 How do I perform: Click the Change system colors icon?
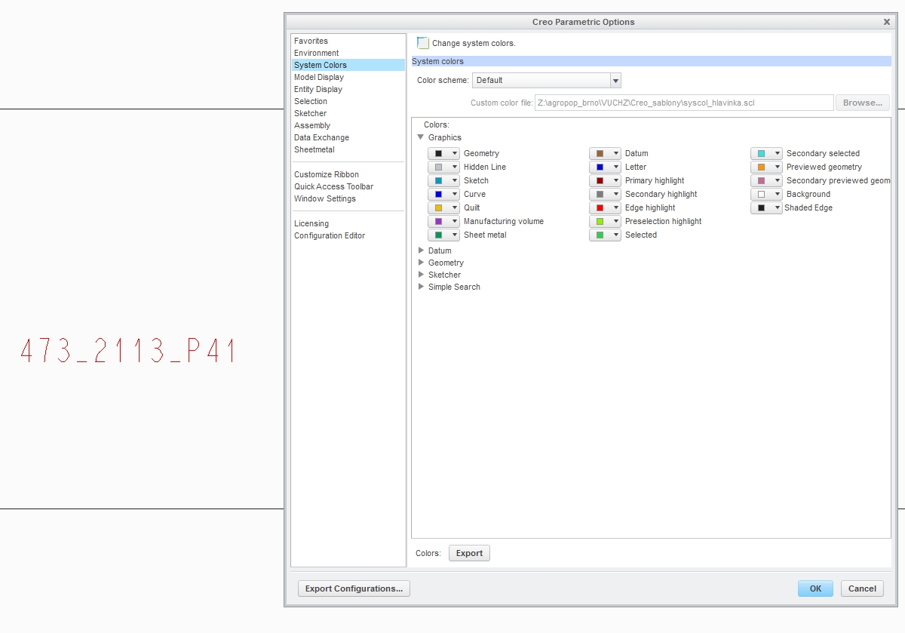[x=423, y=43]
